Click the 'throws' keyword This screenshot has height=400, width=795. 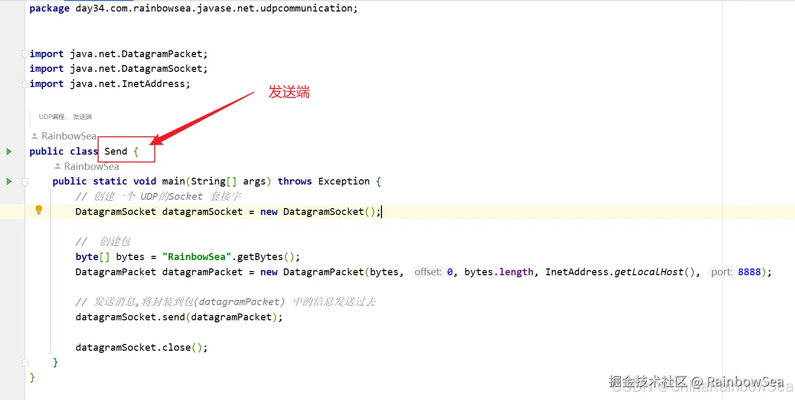(x=295, y=181)
